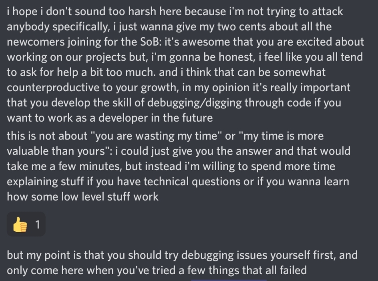Click the line starting "take me a few minutes"

tap(171, 166)
